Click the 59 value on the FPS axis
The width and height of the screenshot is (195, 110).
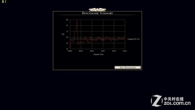[67, 37]
